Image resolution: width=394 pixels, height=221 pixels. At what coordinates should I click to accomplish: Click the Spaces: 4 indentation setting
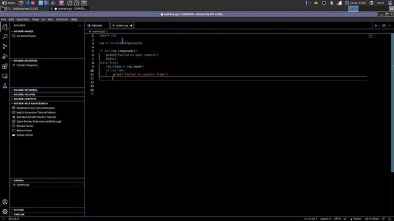click(326, 219)
